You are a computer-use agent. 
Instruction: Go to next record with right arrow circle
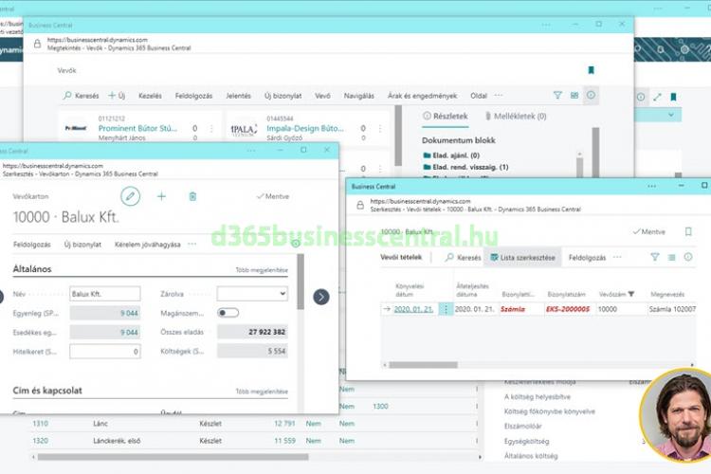(321, 297)
